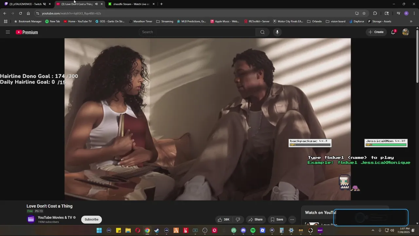Click in the YouTube search field
Image resolution: width=419 pixels, height=236 pixels.
coord(197,32)
